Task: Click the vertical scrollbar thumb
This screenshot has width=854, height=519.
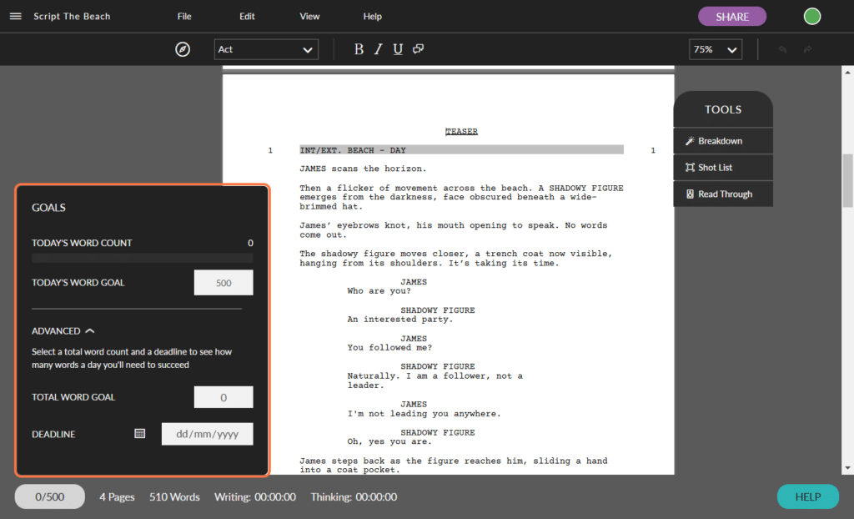Action: (x=847, y=180)
